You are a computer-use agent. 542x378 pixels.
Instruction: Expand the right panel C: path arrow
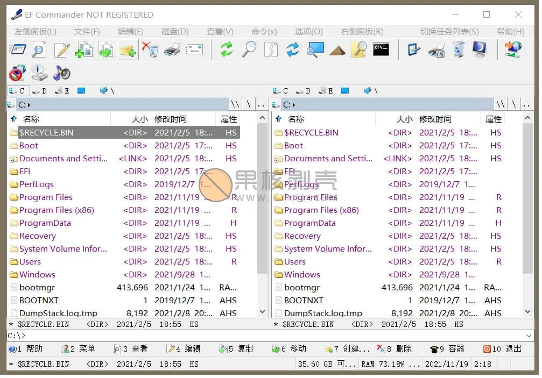pyautogui.click(x=293, y=105)
